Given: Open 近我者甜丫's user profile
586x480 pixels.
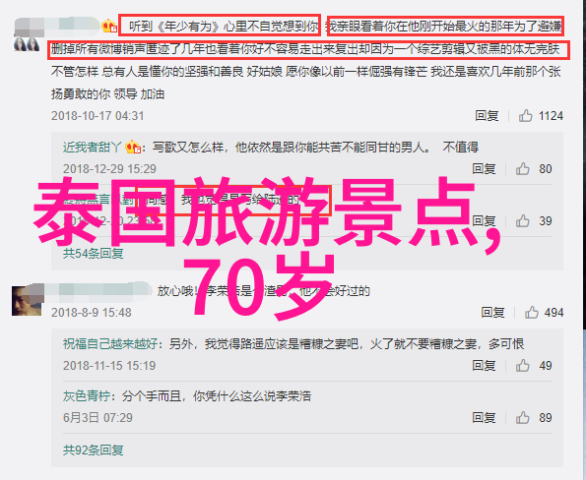Looking at the screenshot, I should (93, 148).
